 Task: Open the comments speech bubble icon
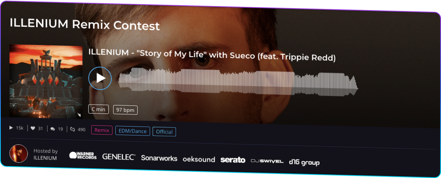pos(53,129)
